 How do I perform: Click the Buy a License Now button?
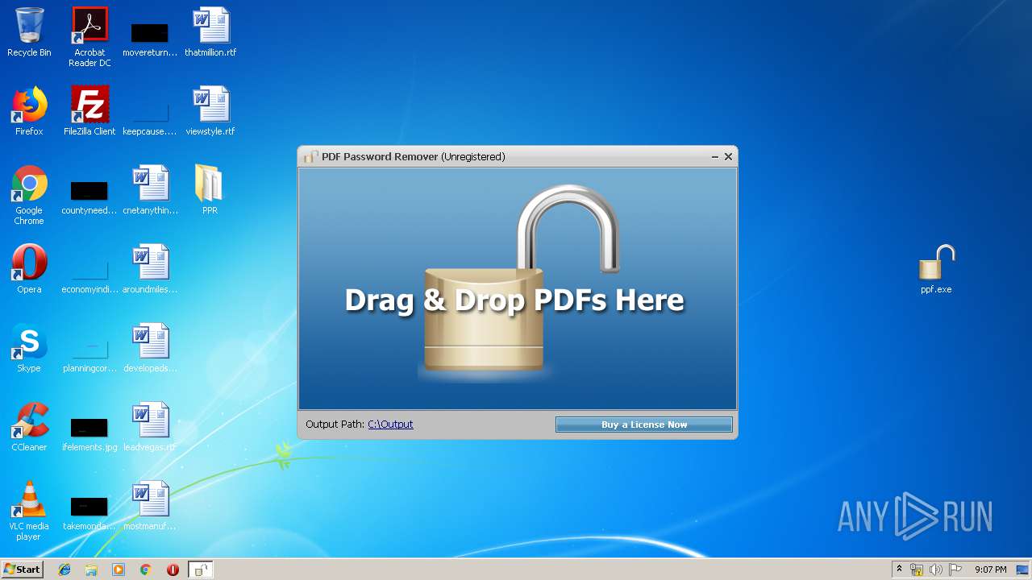coord(644,425)
